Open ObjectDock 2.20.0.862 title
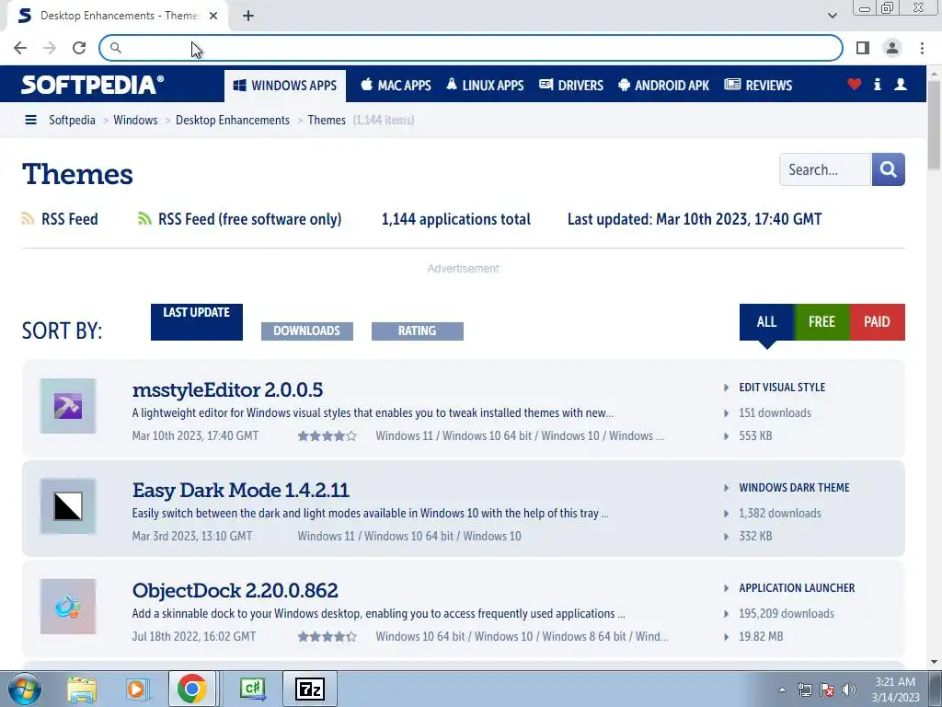This screenshot has width=942, height=707. pos(235,590)
